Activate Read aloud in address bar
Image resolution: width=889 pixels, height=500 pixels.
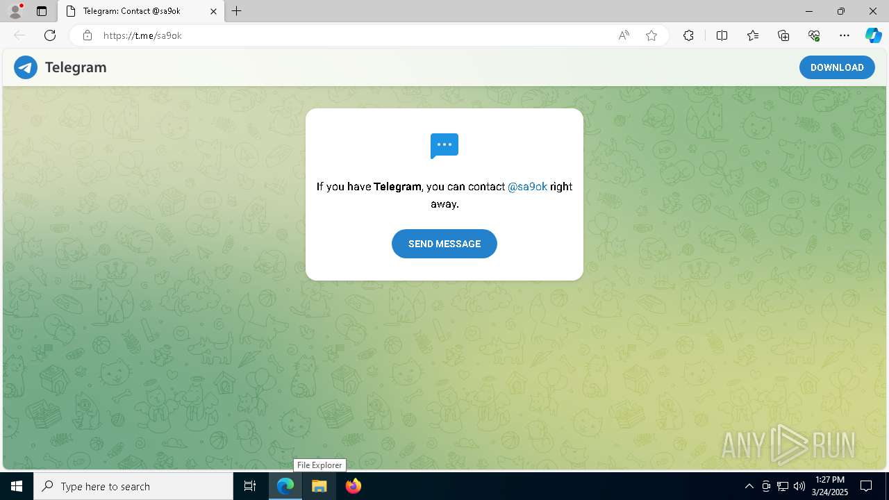(x=624, y=35)
